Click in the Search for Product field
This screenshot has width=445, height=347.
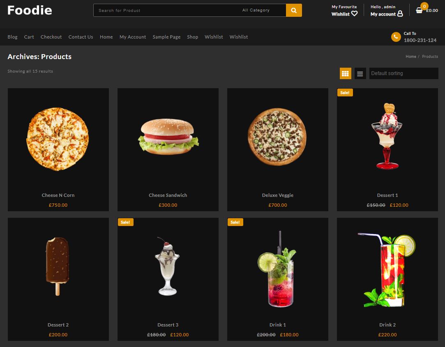pos(164,10)
